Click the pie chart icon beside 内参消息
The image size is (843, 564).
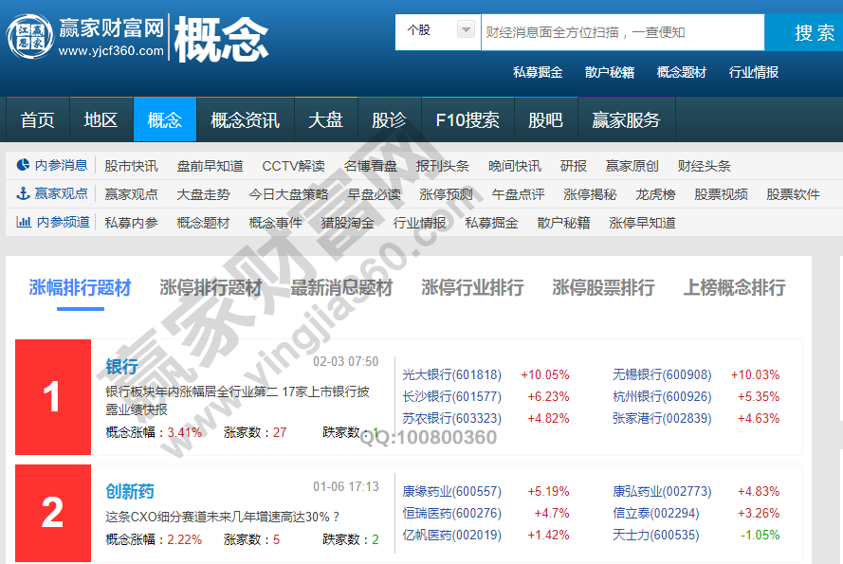24,166
